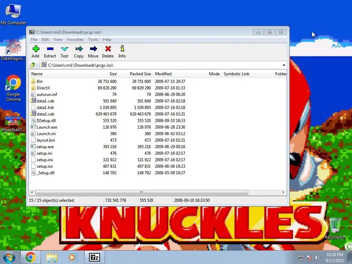Select the Bin folder icon
352x264 pixels.
(x=33, y=81)
